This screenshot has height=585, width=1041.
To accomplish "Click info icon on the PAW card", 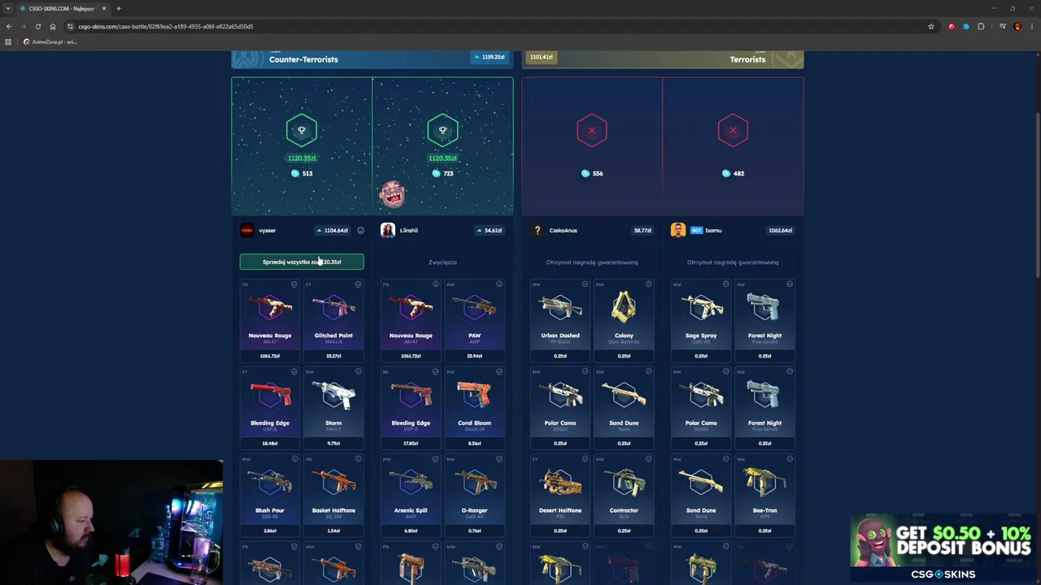I will click(x=499, y=284).
